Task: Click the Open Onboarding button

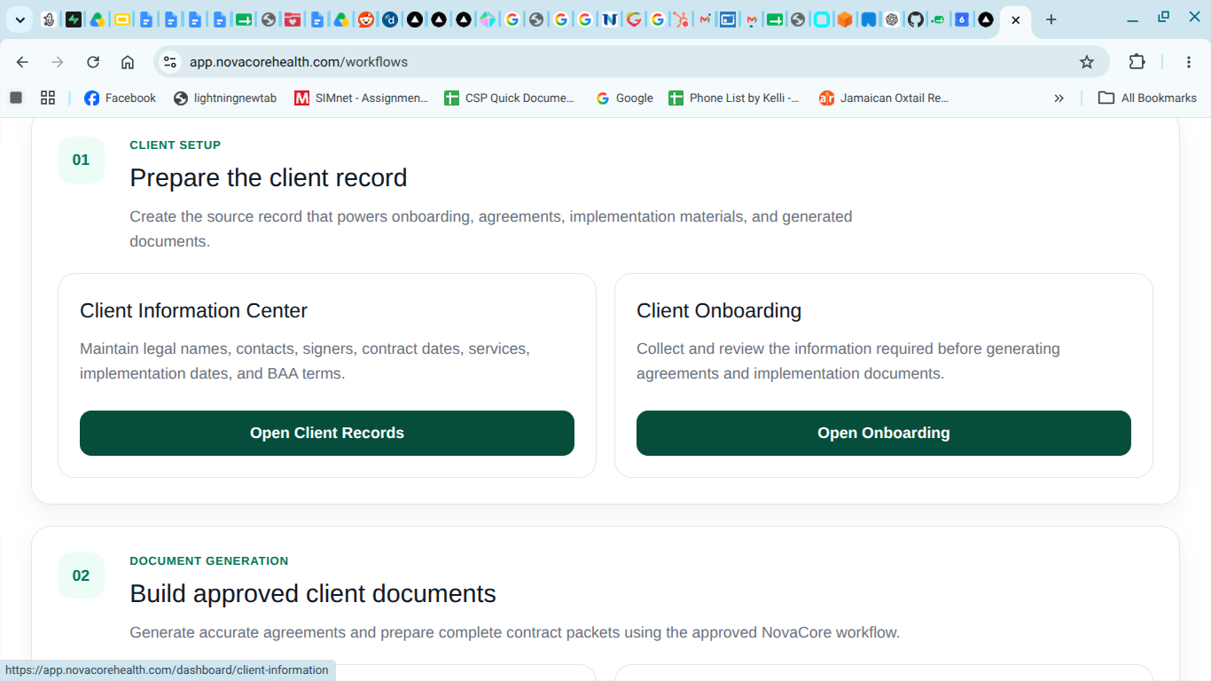Action: (x=884, y=433)
